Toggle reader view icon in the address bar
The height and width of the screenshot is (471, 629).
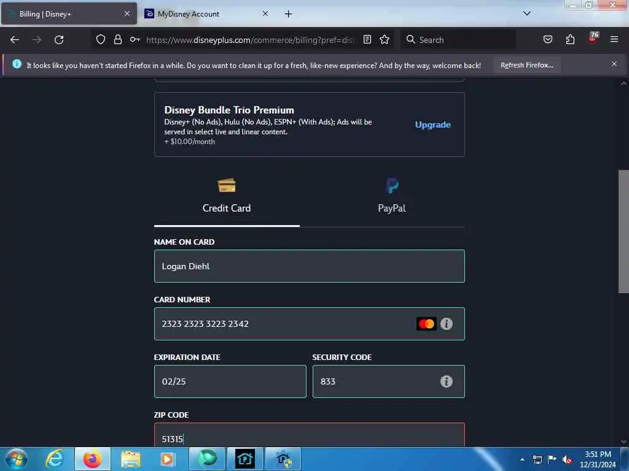[x=367, y=40]
